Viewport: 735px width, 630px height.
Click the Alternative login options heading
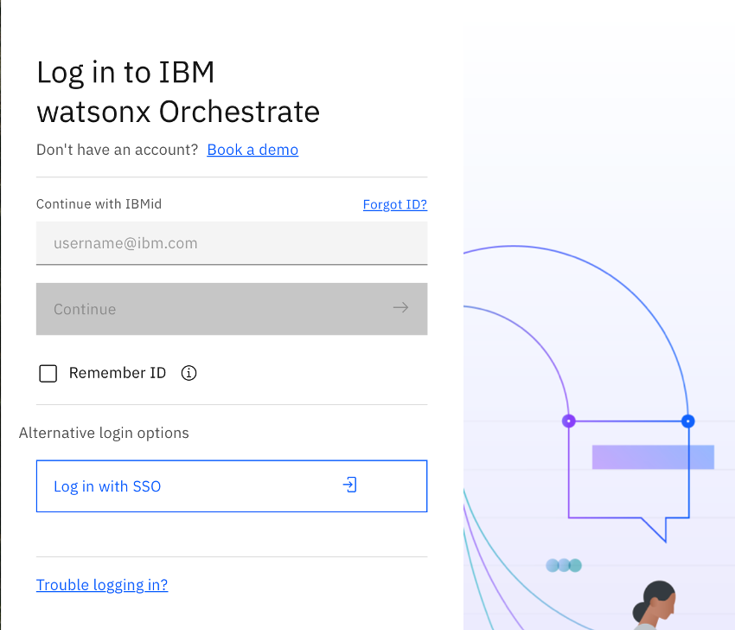tap(104, 433)
